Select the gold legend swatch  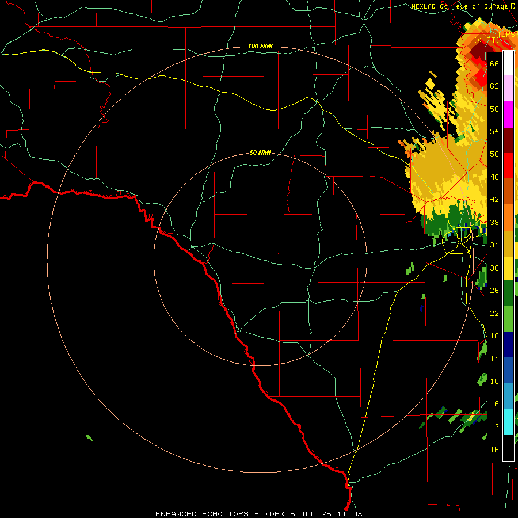tap(508, 243)
